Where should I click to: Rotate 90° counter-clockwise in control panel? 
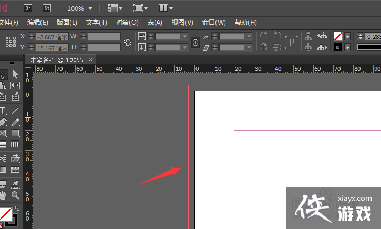tap(277, 36)
